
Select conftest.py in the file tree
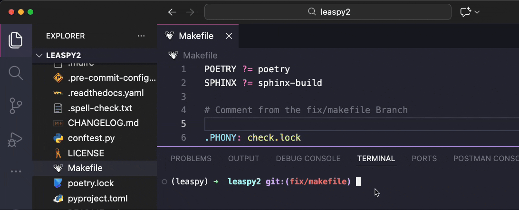91,139
